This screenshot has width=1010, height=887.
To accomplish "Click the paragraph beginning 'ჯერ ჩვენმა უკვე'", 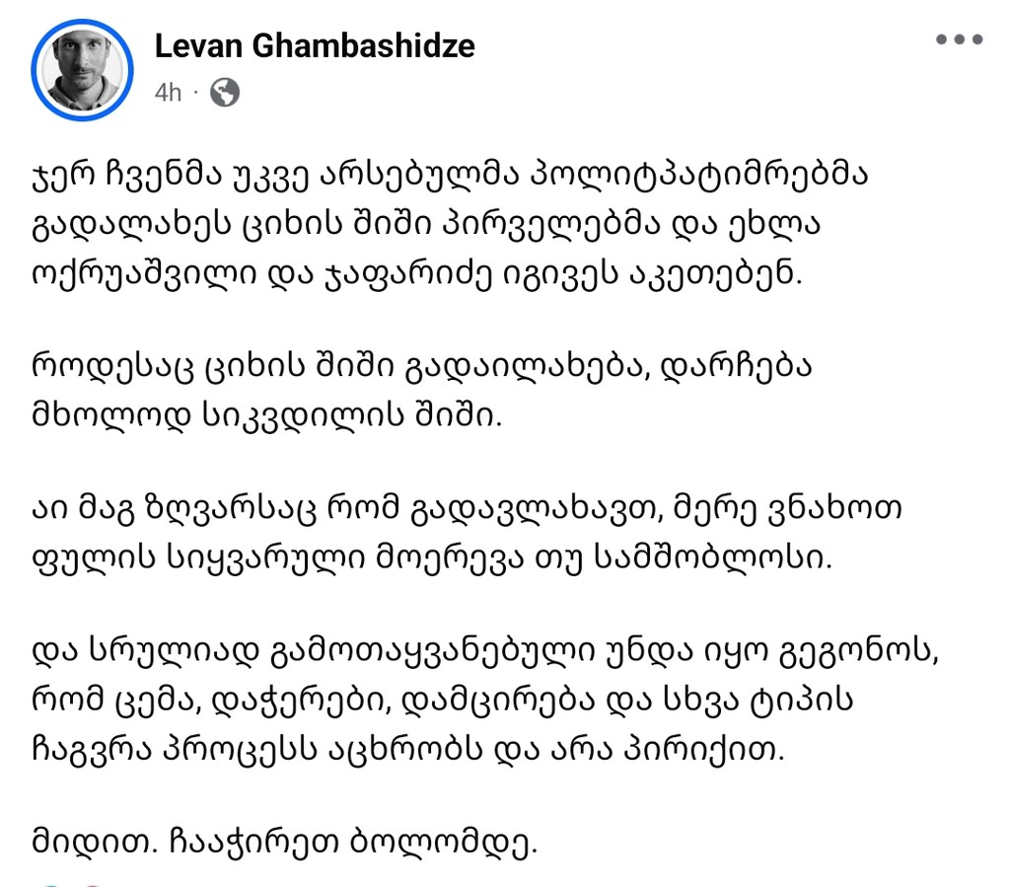I will point(450,225).
